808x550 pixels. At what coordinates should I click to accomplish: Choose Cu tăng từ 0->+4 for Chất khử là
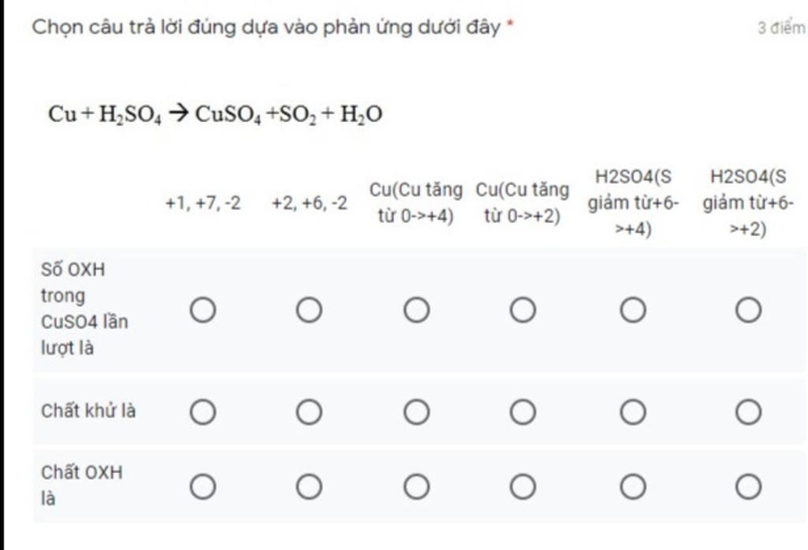417,412
